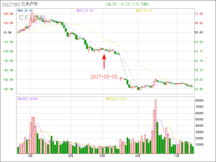Click the MA10:26.54 indicator label
Viewport: 216px width, 162px height.
click(85, 11)
